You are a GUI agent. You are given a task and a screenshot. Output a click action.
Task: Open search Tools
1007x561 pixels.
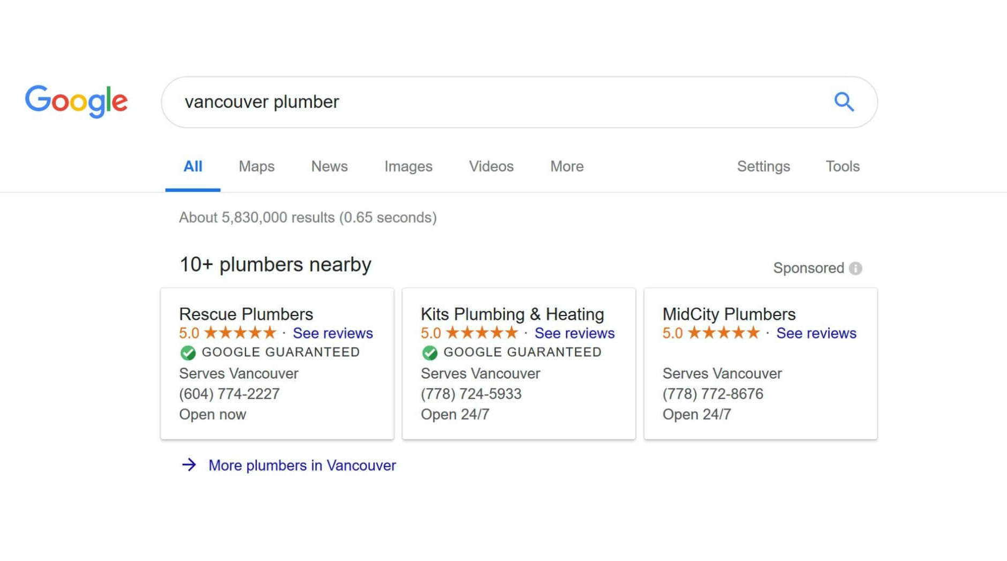click(842, 167)
